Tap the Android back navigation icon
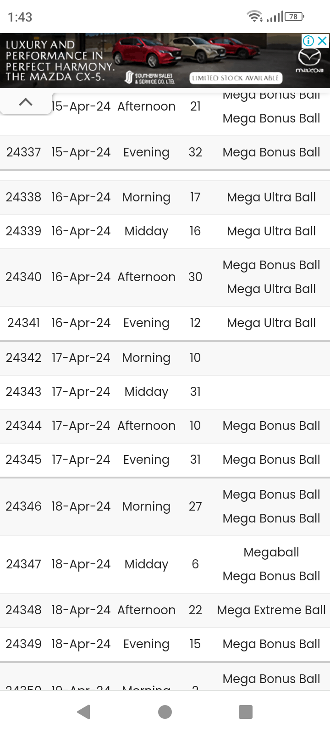Image resolution: width=330 pixels, height=734 pixels. pyautogui.click(x=83, y=712)
